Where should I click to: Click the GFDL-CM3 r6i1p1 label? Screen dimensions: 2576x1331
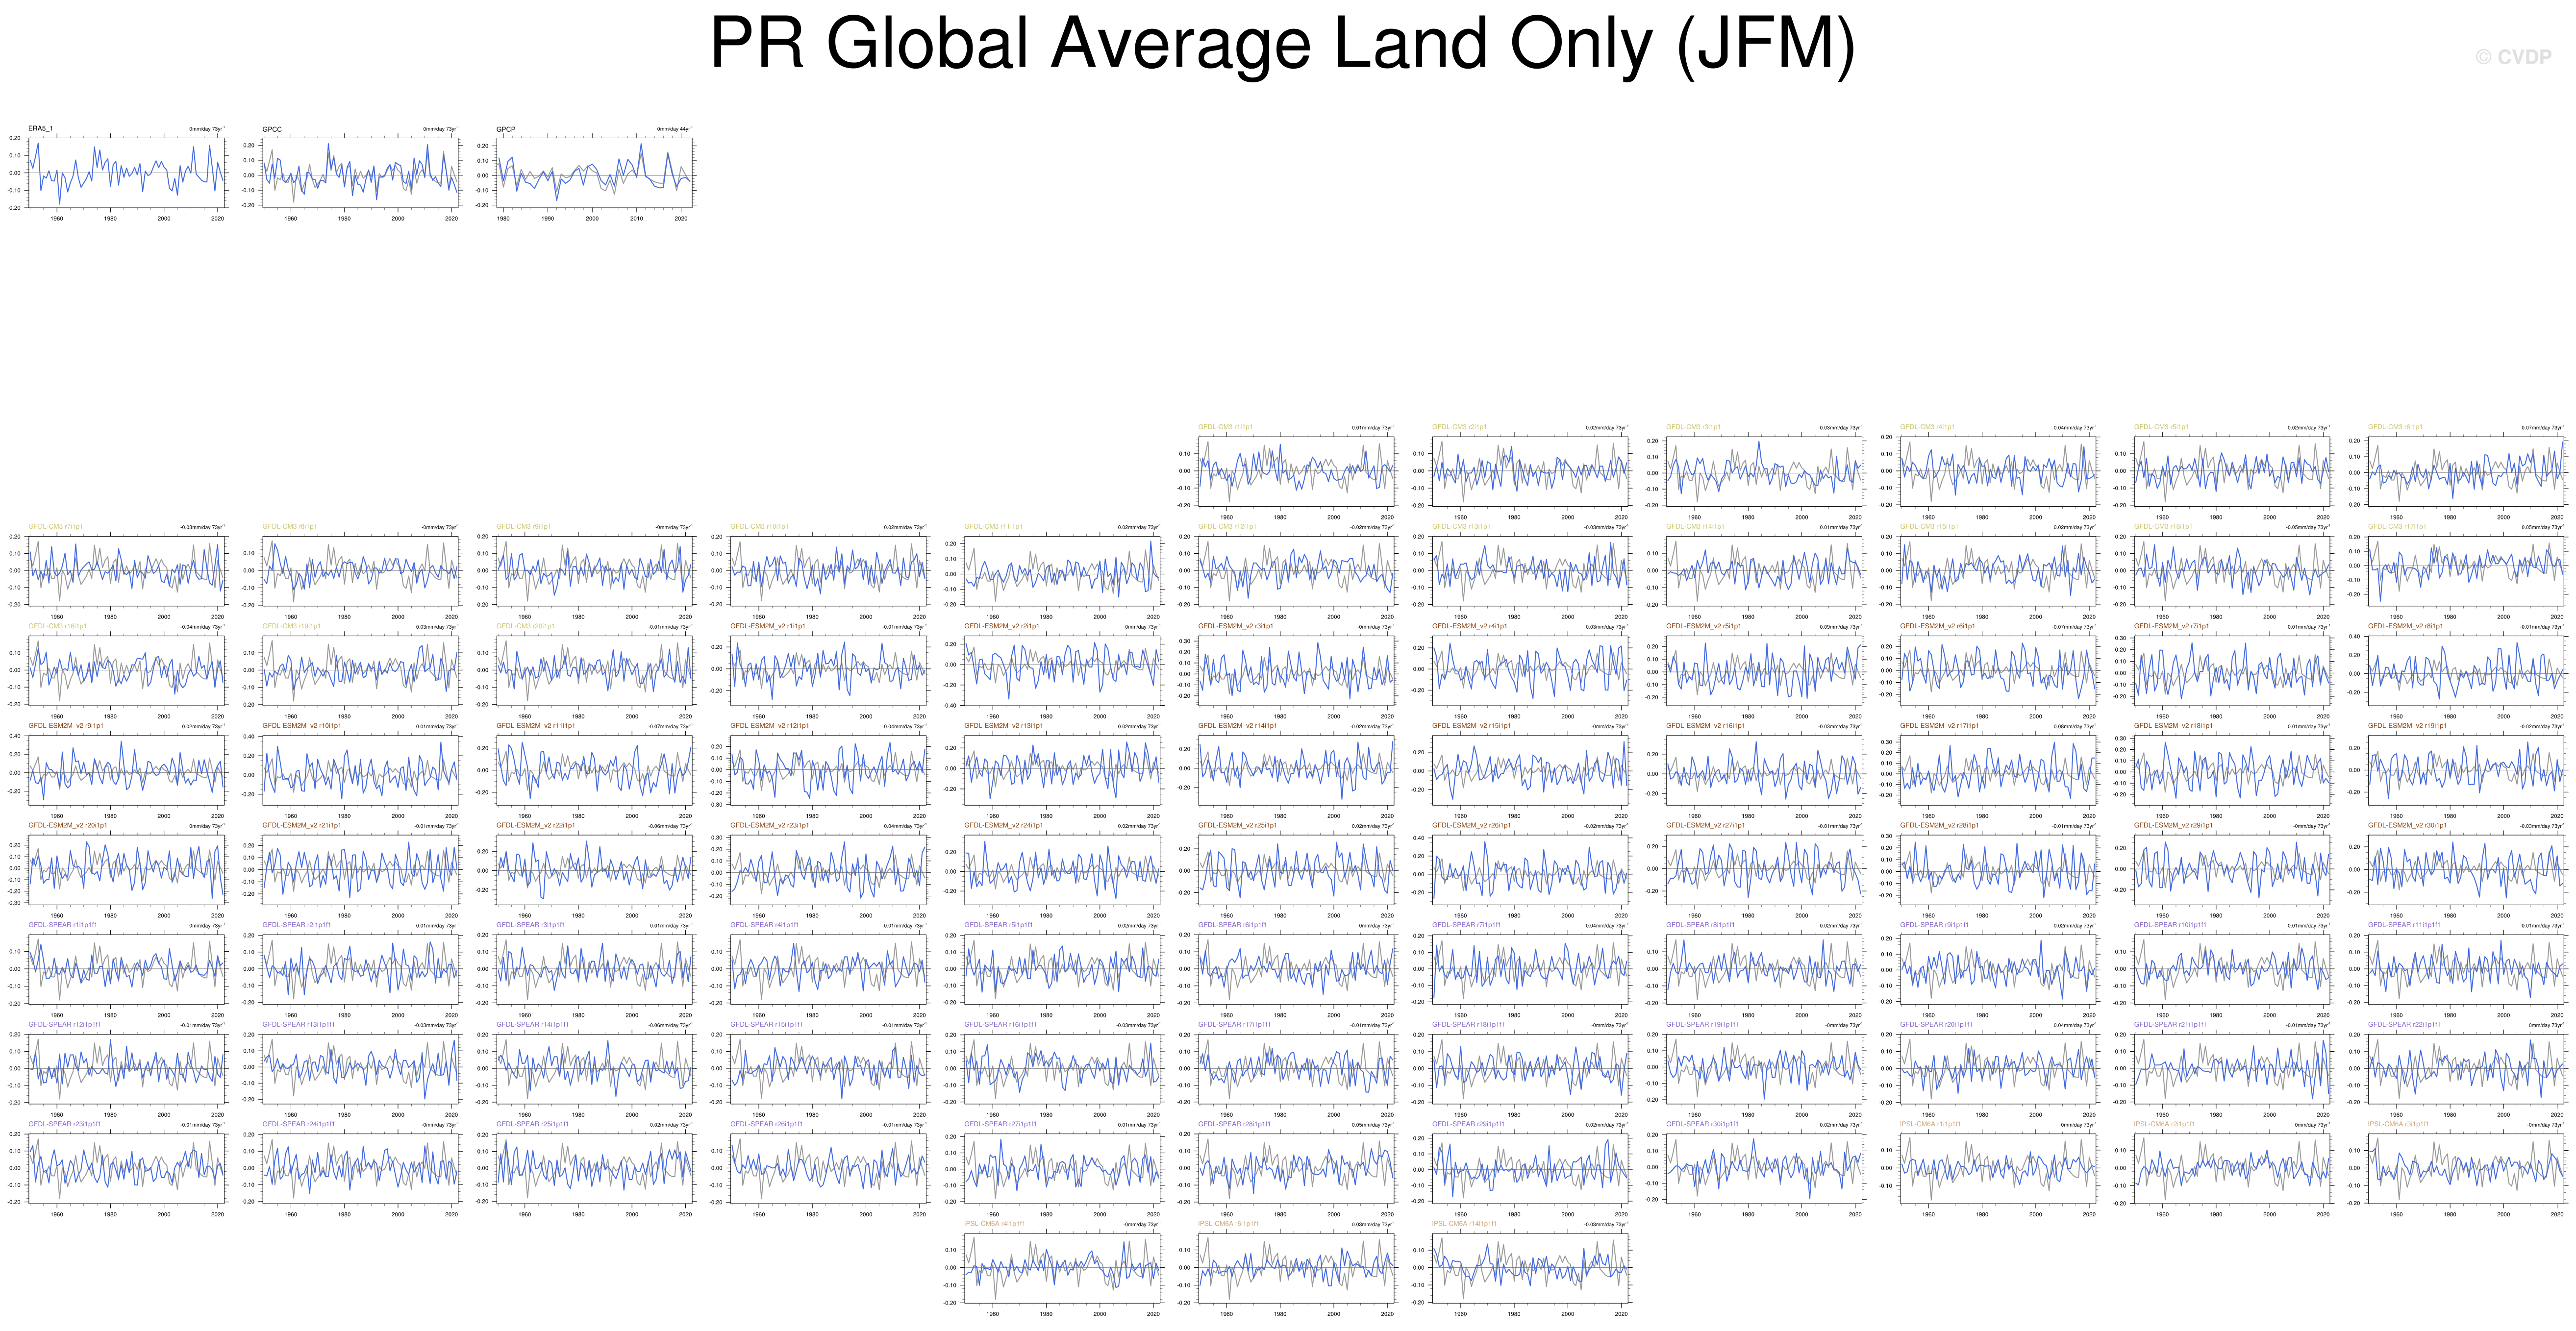[2395, 427]
